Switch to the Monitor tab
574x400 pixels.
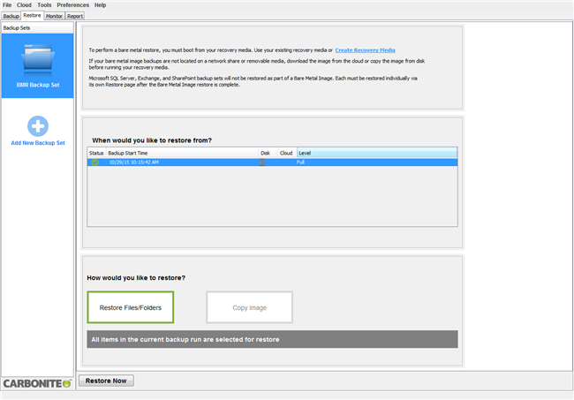coord(55,16)
